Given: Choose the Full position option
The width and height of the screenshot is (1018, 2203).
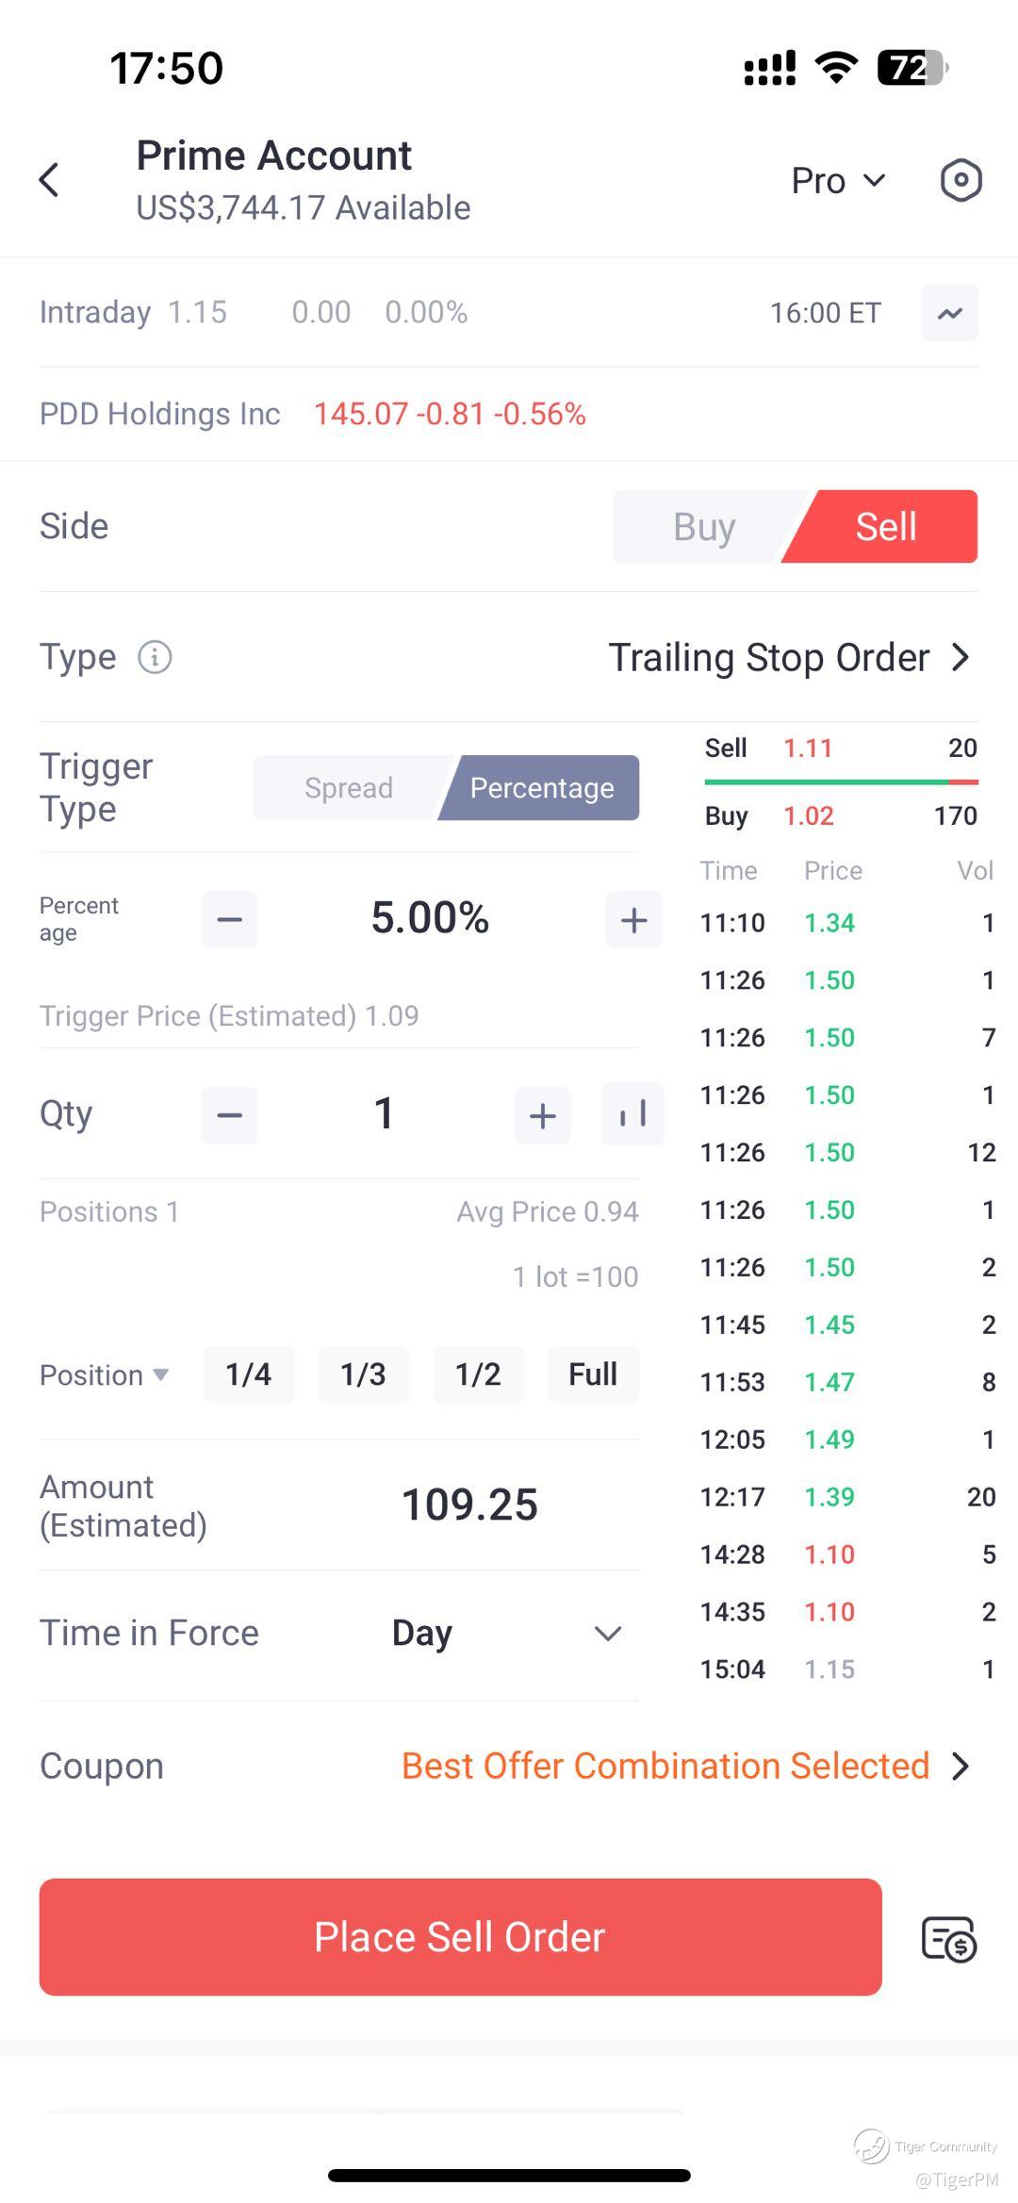Looking at the screenshot, I should (x=593, y=1374).
